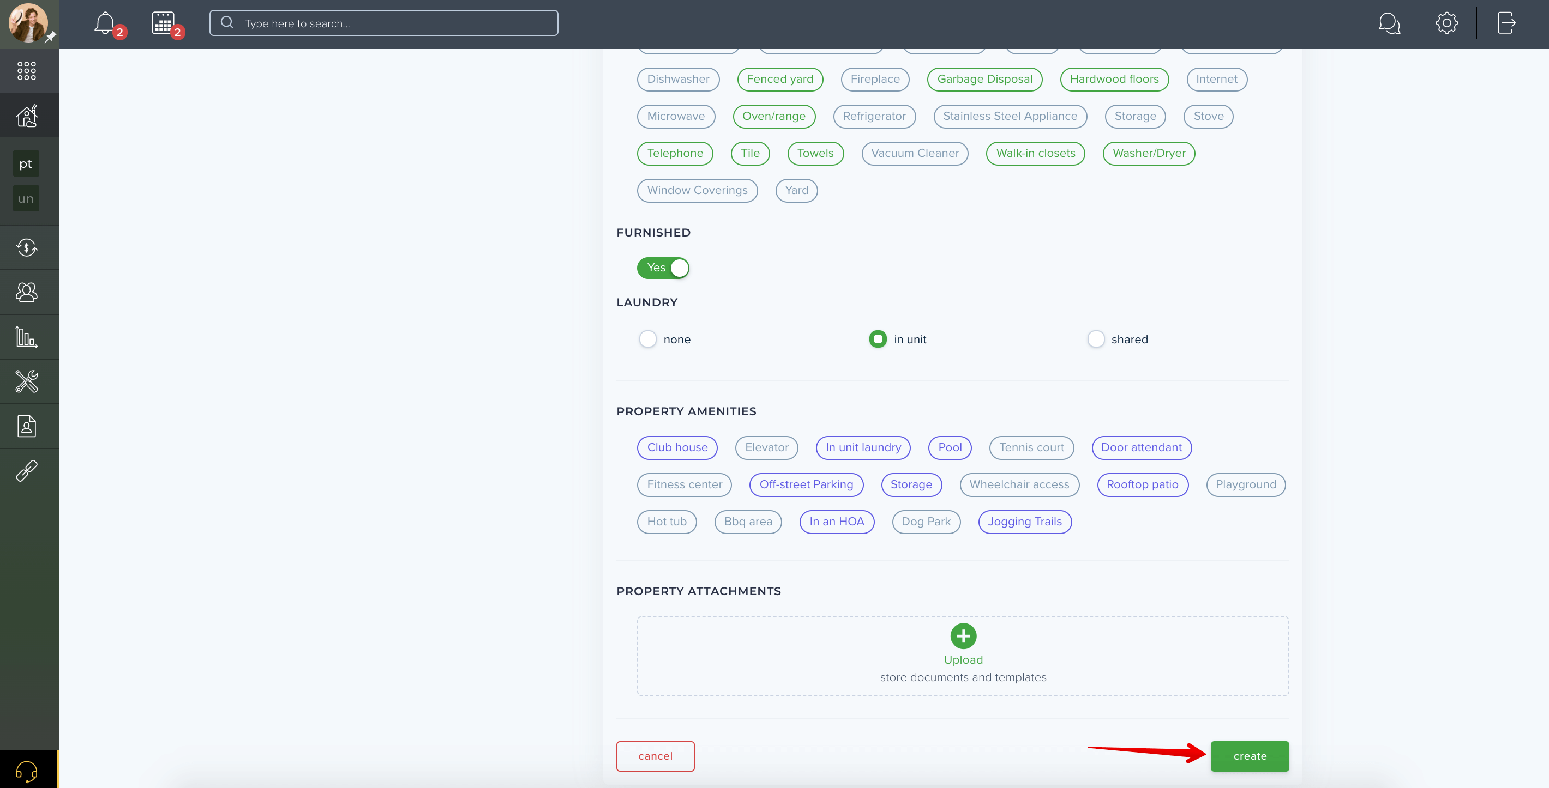Screen dimensions: 1549x788
Task: Open the notifications bell icon
Action: coord(105,23)
